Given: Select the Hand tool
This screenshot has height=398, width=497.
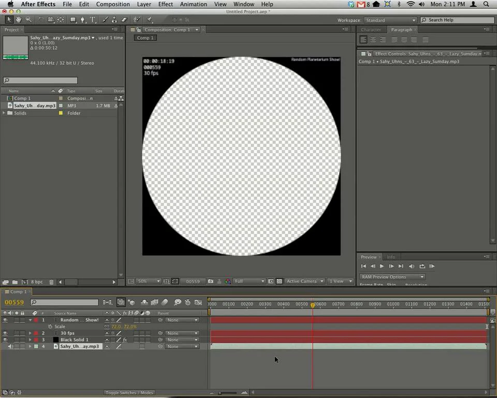Looking at the screenshot, I should (x=19, y=20).
